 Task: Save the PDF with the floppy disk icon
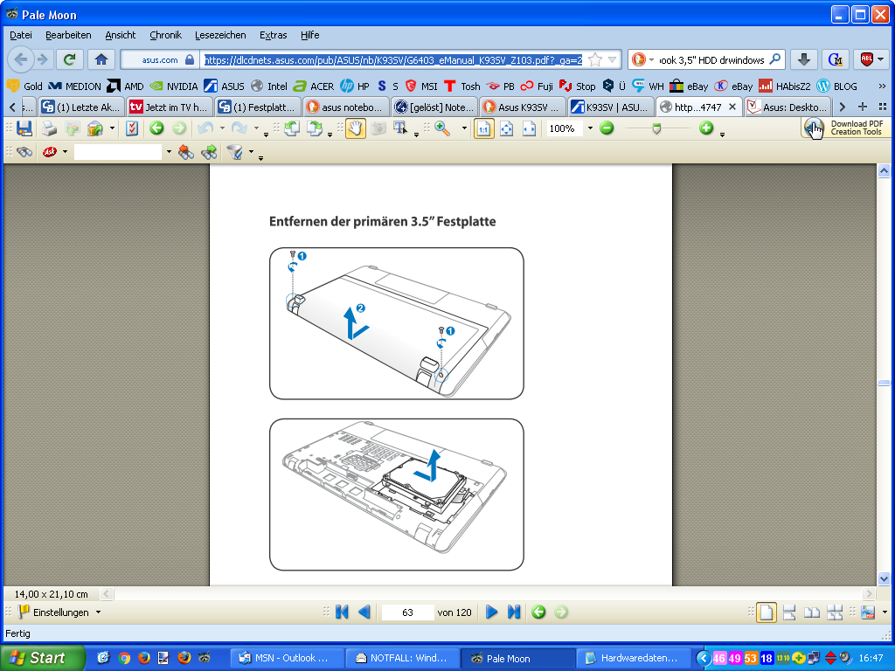pyautogui.click(x=24, y=128)
